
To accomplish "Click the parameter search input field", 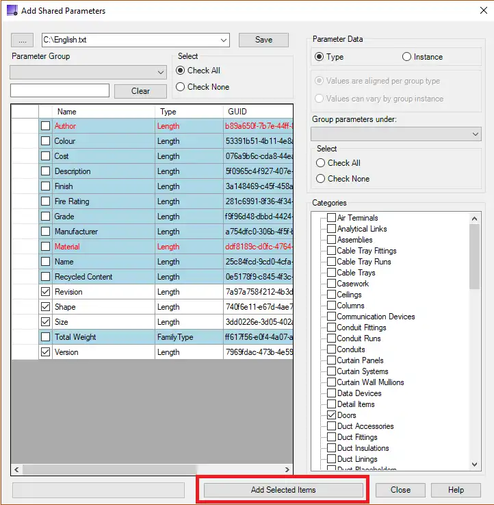I will [x=60, y=90].
